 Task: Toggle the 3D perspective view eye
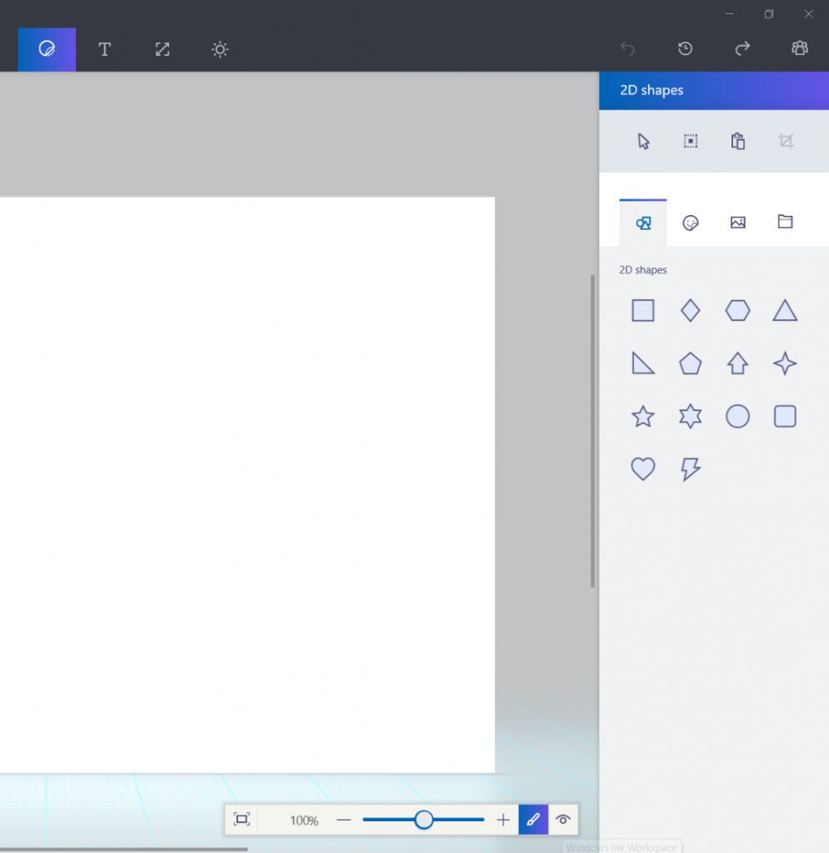[564, 820]
